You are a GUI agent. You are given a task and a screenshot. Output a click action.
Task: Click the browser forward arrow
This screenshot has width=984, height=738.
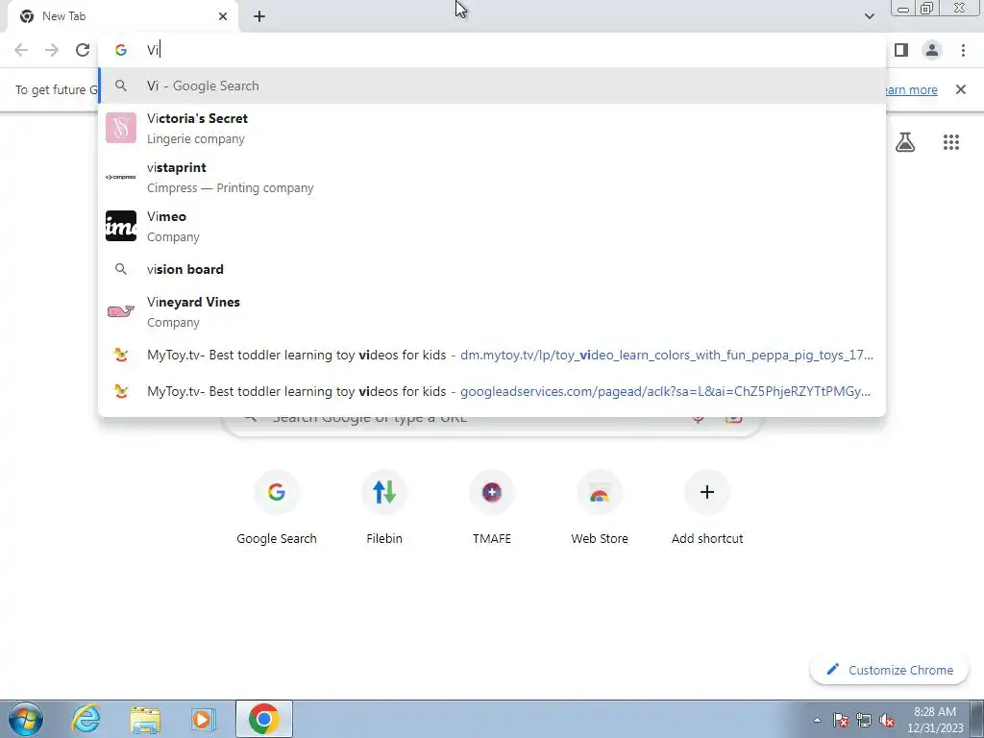[52, 50]
